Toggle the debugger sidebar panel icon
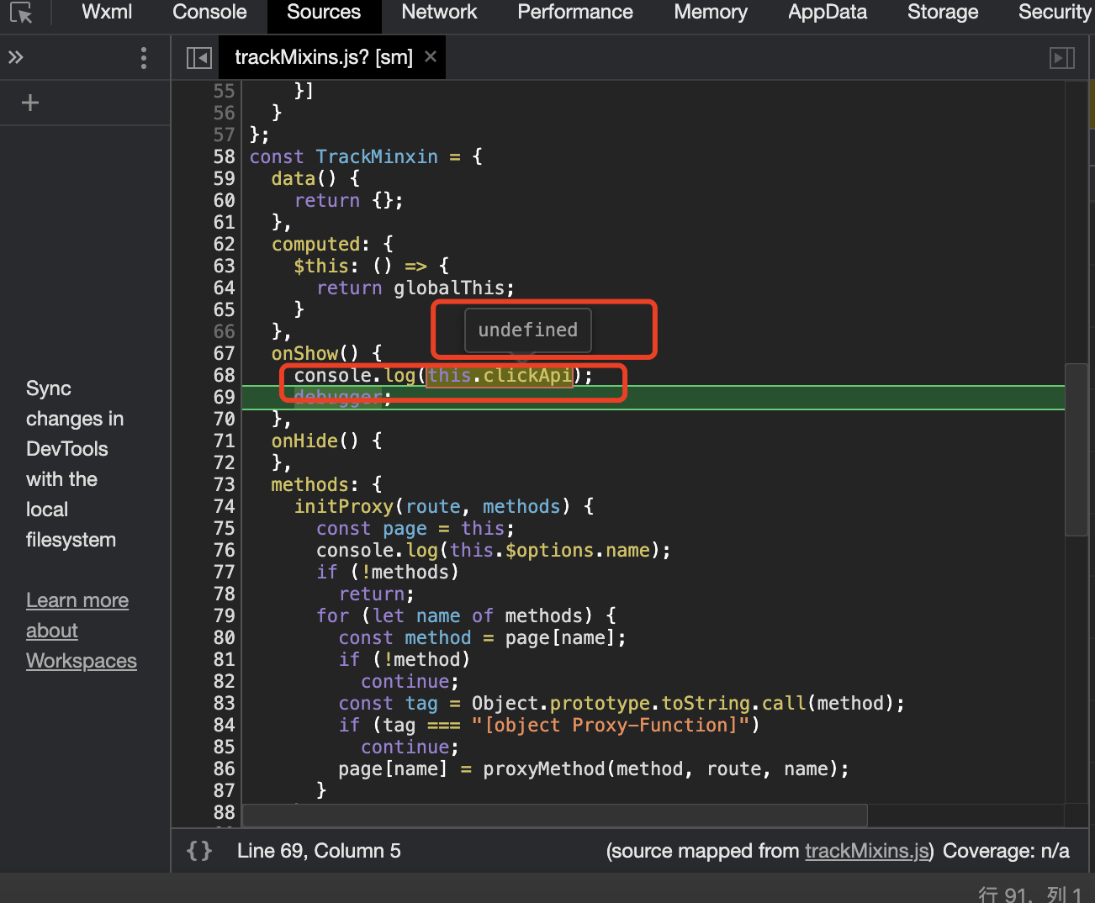Image resolution: width=1095 pixels, height=903 pixels. coord(1062,57)
